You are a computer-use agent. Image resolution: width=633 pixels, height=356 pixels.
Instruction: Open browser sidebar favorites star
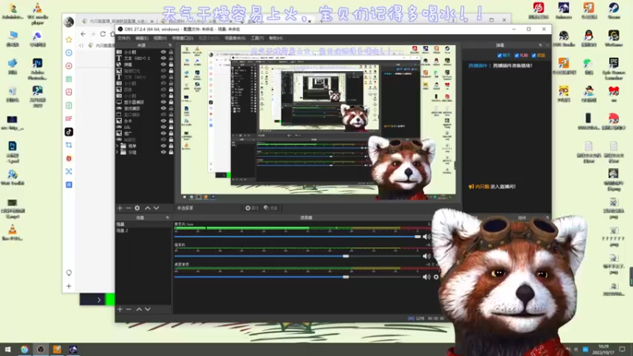[x=69, y=40]
